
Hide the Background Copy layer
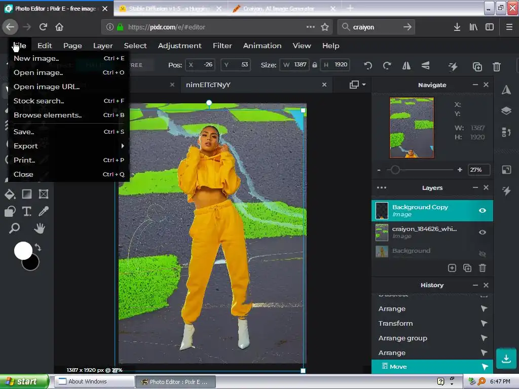pos(482,210)
